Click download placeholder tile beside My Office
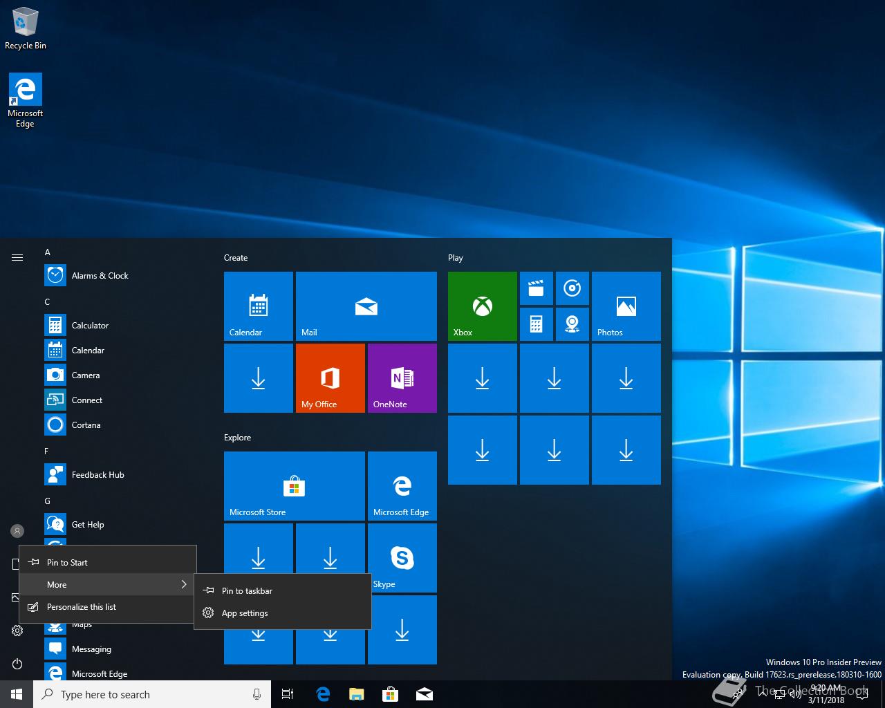Image resolution: width=885 pixels, height=708 pixels. (259, 378)
